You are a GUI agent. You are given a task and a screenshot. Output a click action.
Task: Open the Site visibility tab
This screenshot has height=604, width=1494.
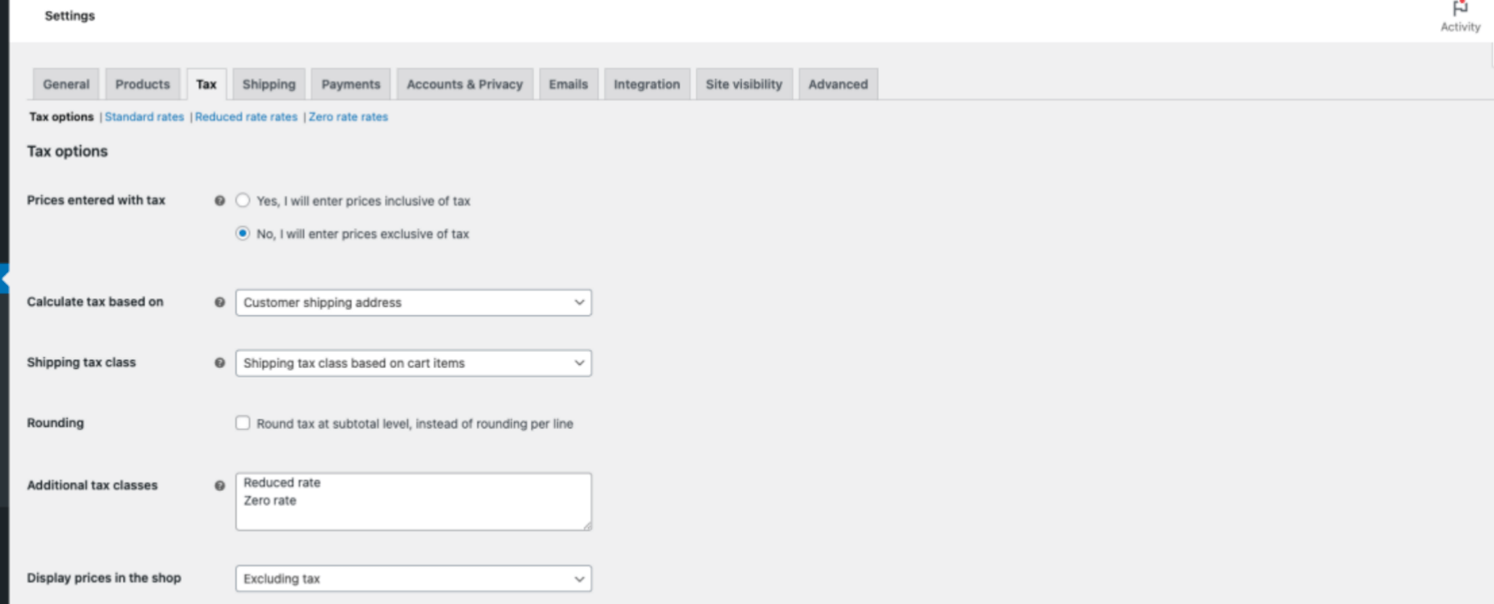744,84
